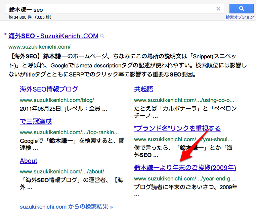Screen dimensions: 256x215
Task: Open sitelink 海外SEO情報ブログ
Action: click(49, 89)
